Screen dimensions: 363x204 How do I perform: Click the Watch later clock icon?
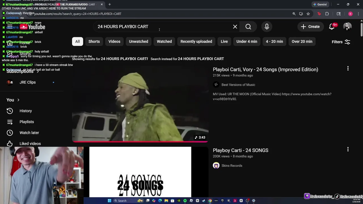tap(10, 133)
